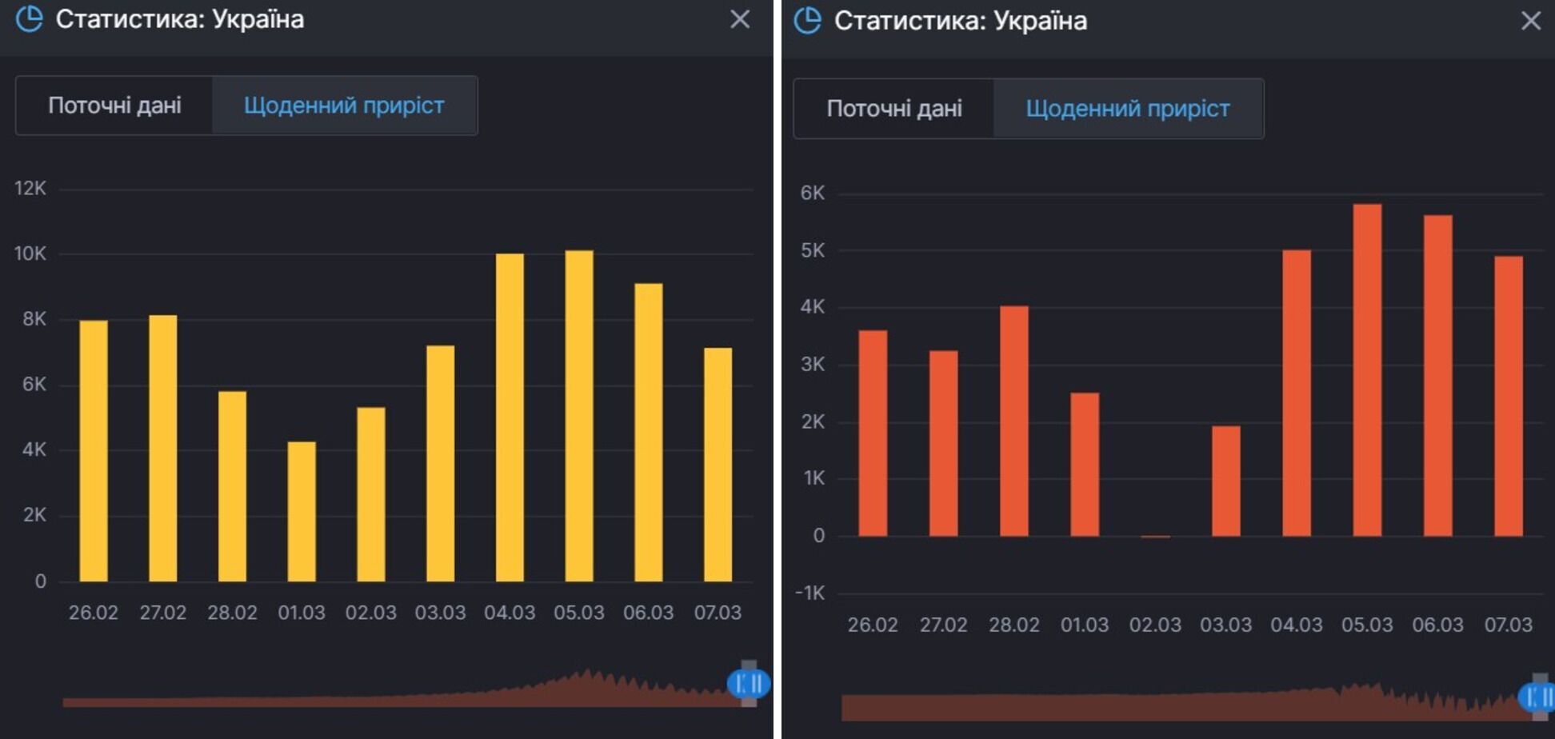Click the yellow bar for 28.02
The width and height of the screenshot is (1555, 739).
(x=233, y=486)
